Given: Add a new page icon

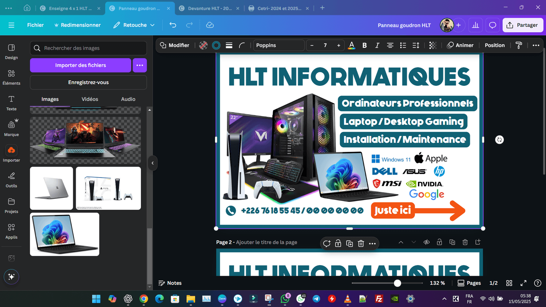Looking at the screenshot, I should click(478, 242).
